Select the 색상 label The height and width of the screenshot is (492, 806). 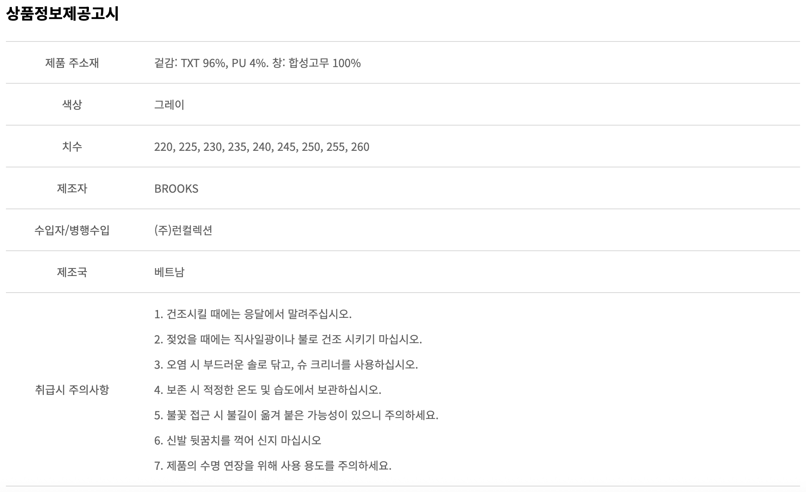pos(72,105)
